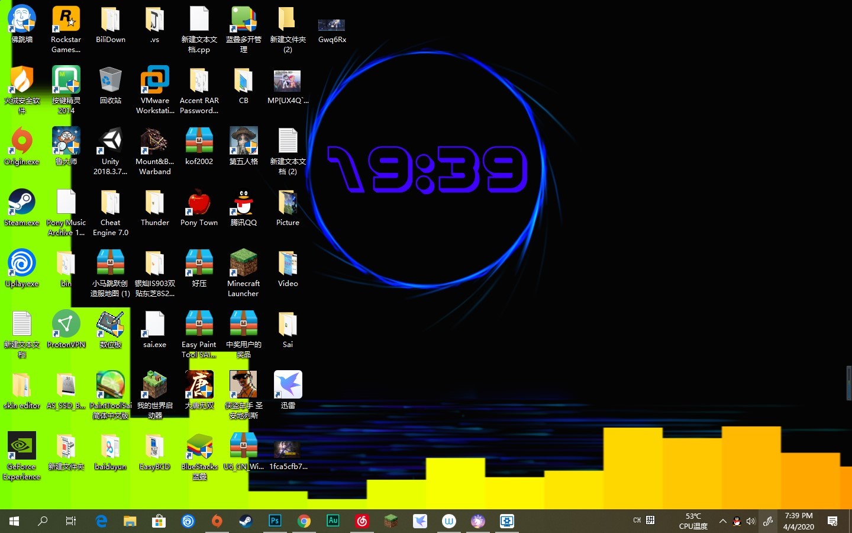Open the Cheat Engine 7.0 folder
The image size is (852, 533).
pyautogui.click(x=111, y=213)
